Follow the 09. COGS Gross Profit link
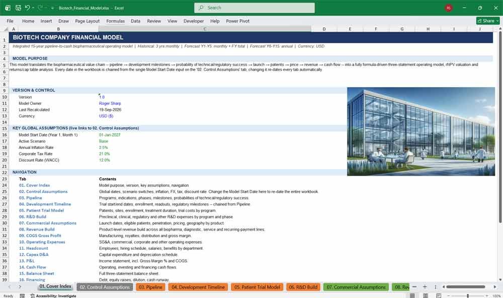503x298 pixels. [40, 236]
